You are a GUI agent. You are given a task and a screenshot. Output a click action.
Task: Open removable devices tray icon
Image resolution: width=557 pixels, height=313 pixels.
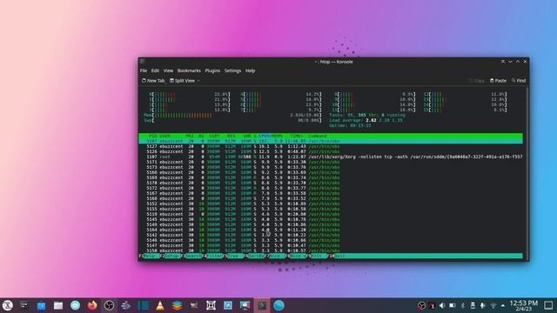pyautogui.click(x=473, y=305)
